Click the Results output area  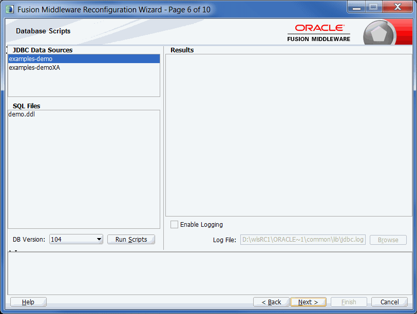(x=289, y=135)
